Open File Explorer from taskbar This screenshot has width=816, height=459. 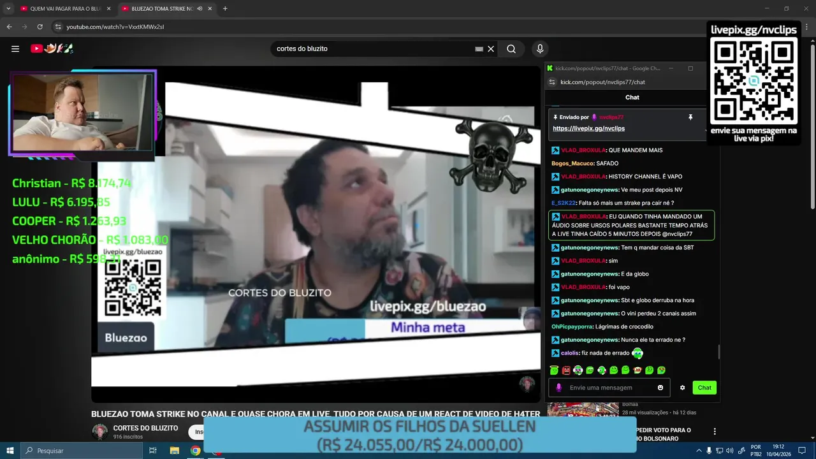[x=174, y=451]
